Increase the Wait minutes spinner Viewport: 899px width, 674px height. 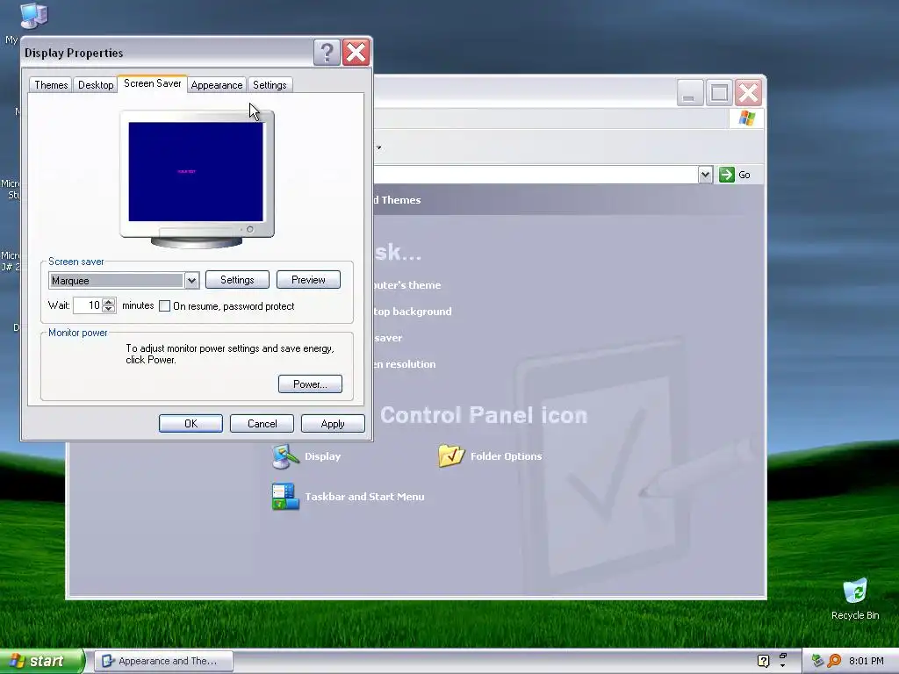(x=108, y=302)
